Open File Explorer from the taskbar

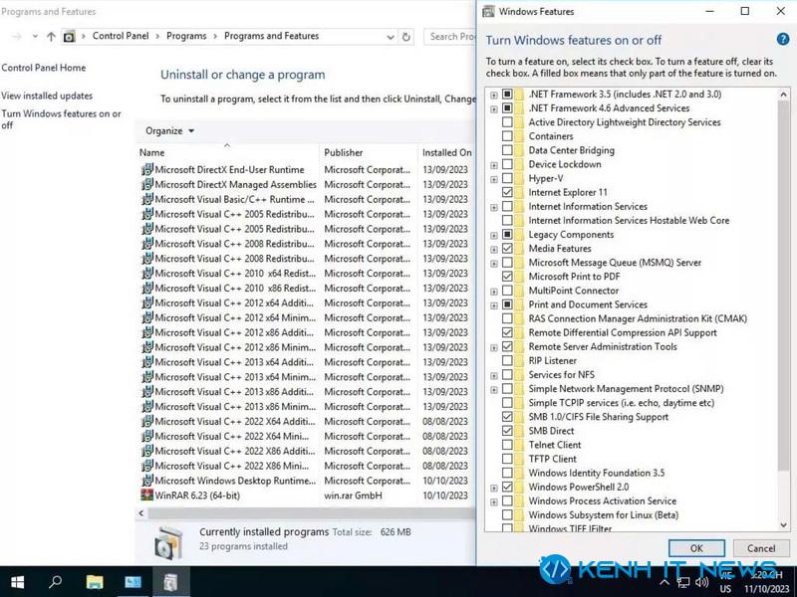[x=95, y=582]
